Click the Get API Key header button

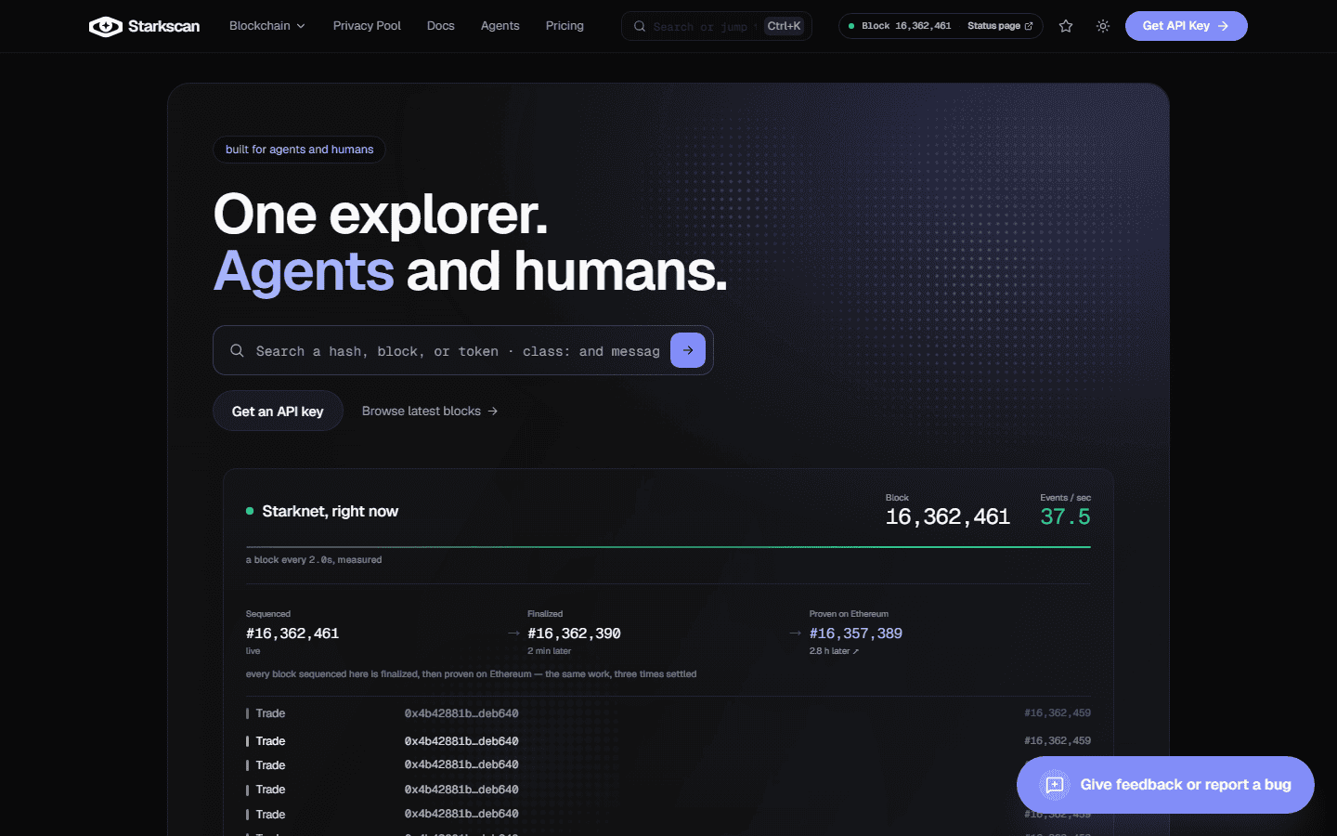(1186, 26)
